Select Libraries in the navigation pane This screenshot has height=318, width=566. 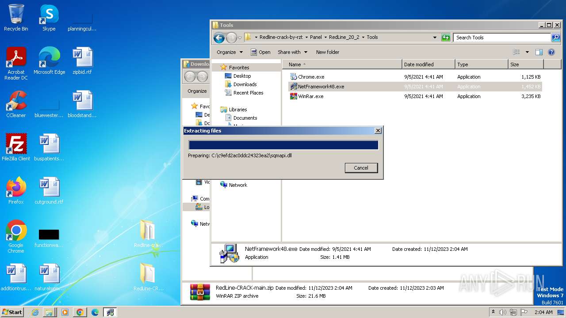[x=237, y=110]
